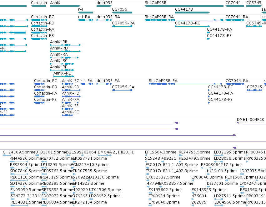266x207 pixels.
Task: Select the CG44178-PB protein label
Action: tap(220, 100)
